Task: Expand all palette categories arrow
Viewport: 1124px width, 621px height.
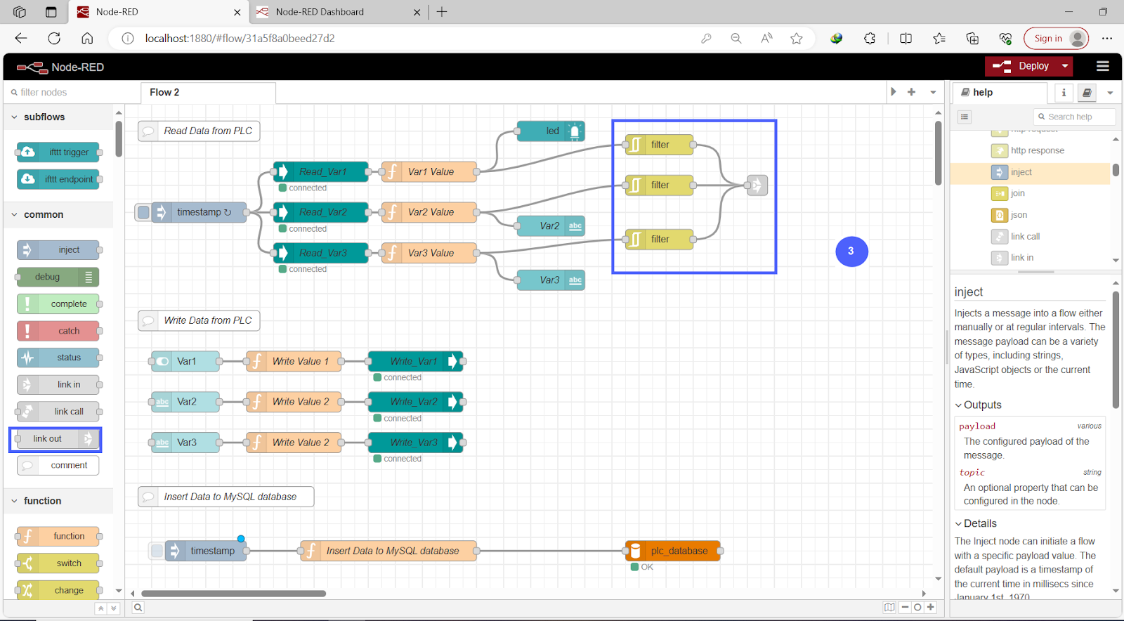Action: click(x=114, y=608)
